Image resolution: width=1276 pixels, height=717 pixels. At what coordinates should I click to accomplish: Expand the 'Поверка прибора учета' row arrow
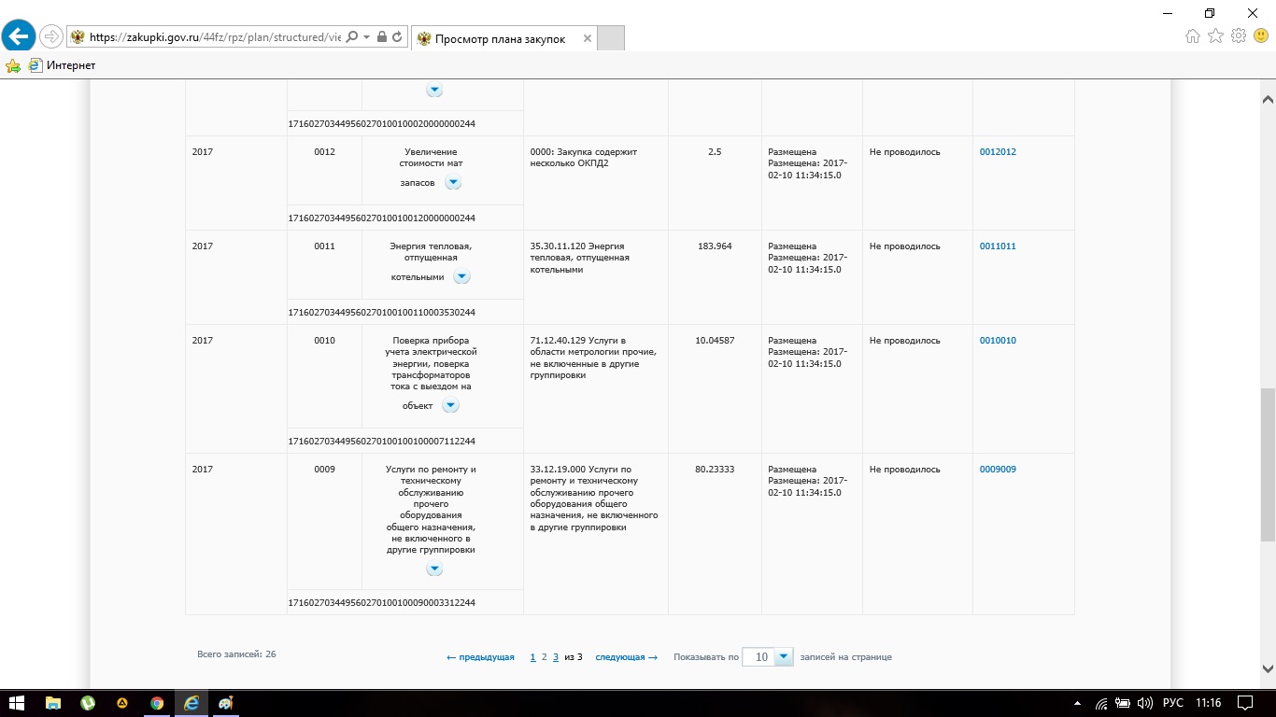[450, 406]
